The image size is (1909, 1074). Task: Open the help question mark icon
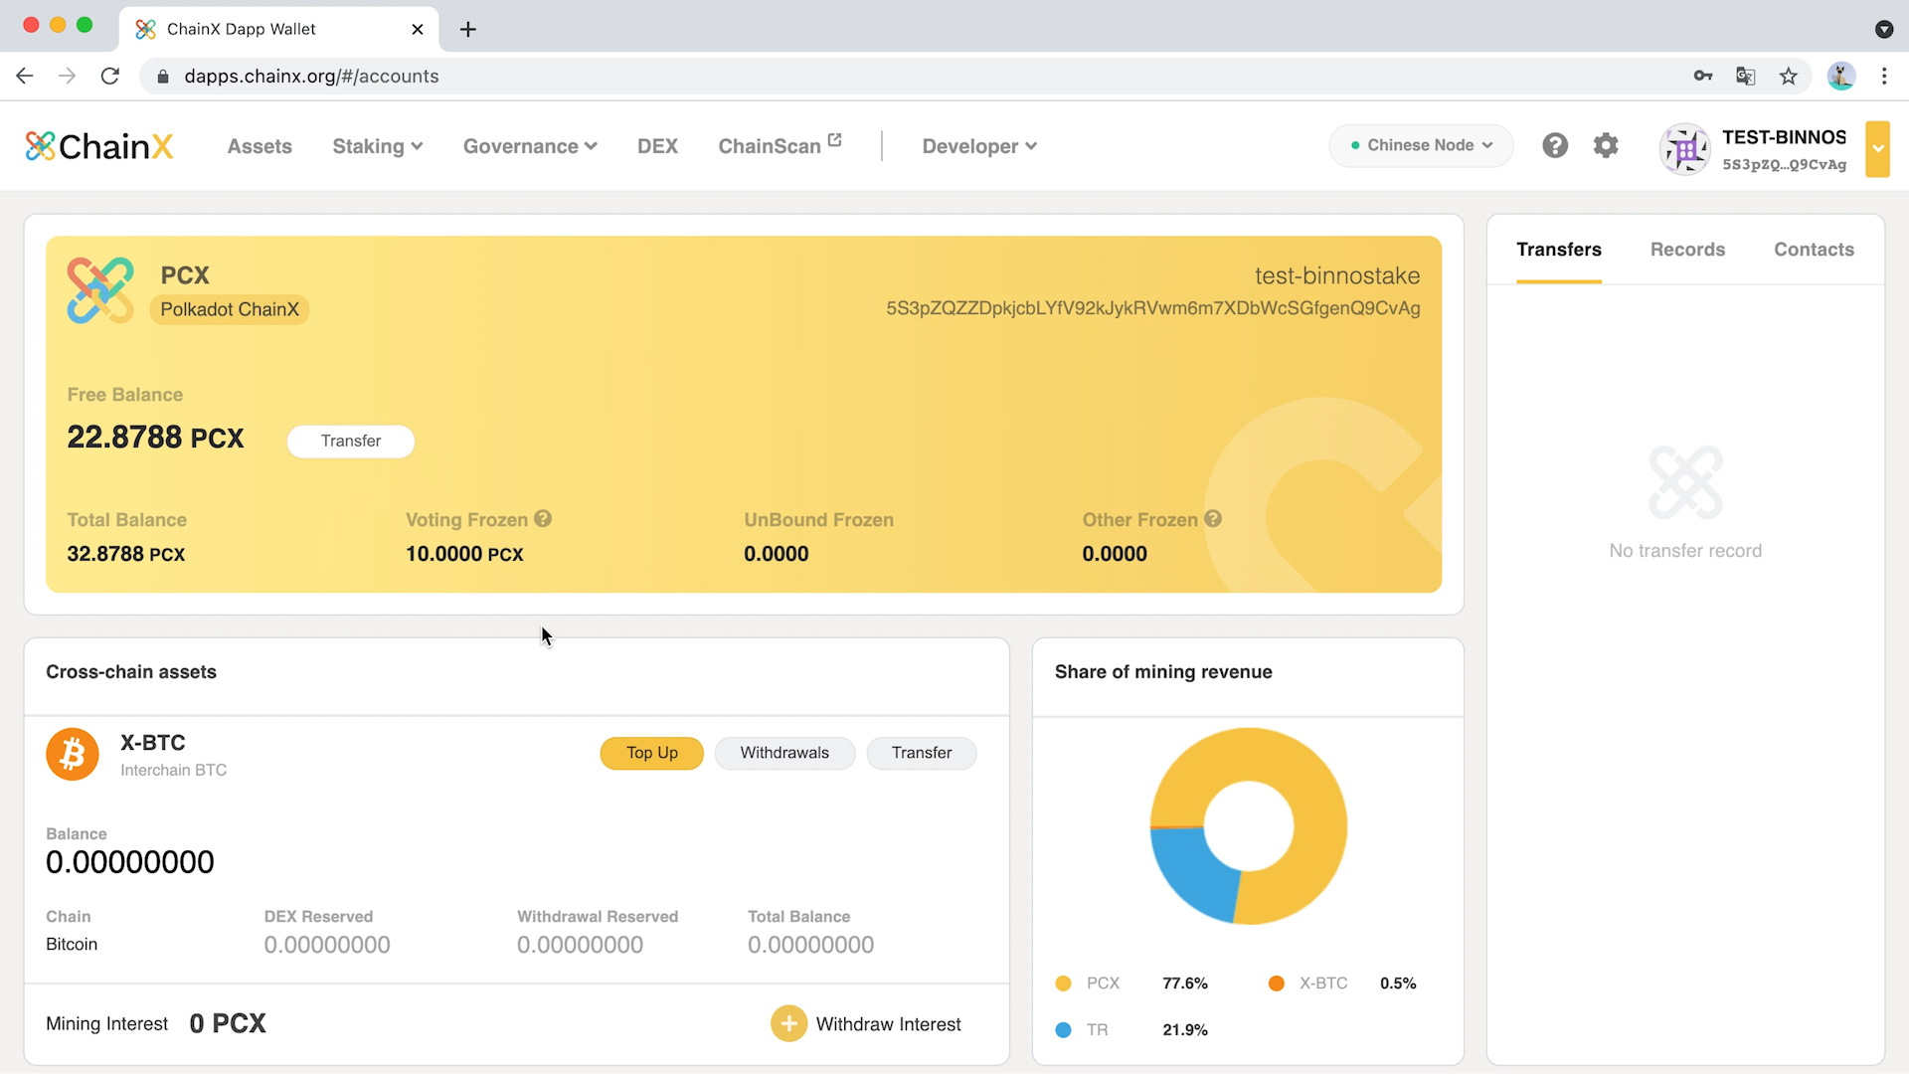[1555, 145]
